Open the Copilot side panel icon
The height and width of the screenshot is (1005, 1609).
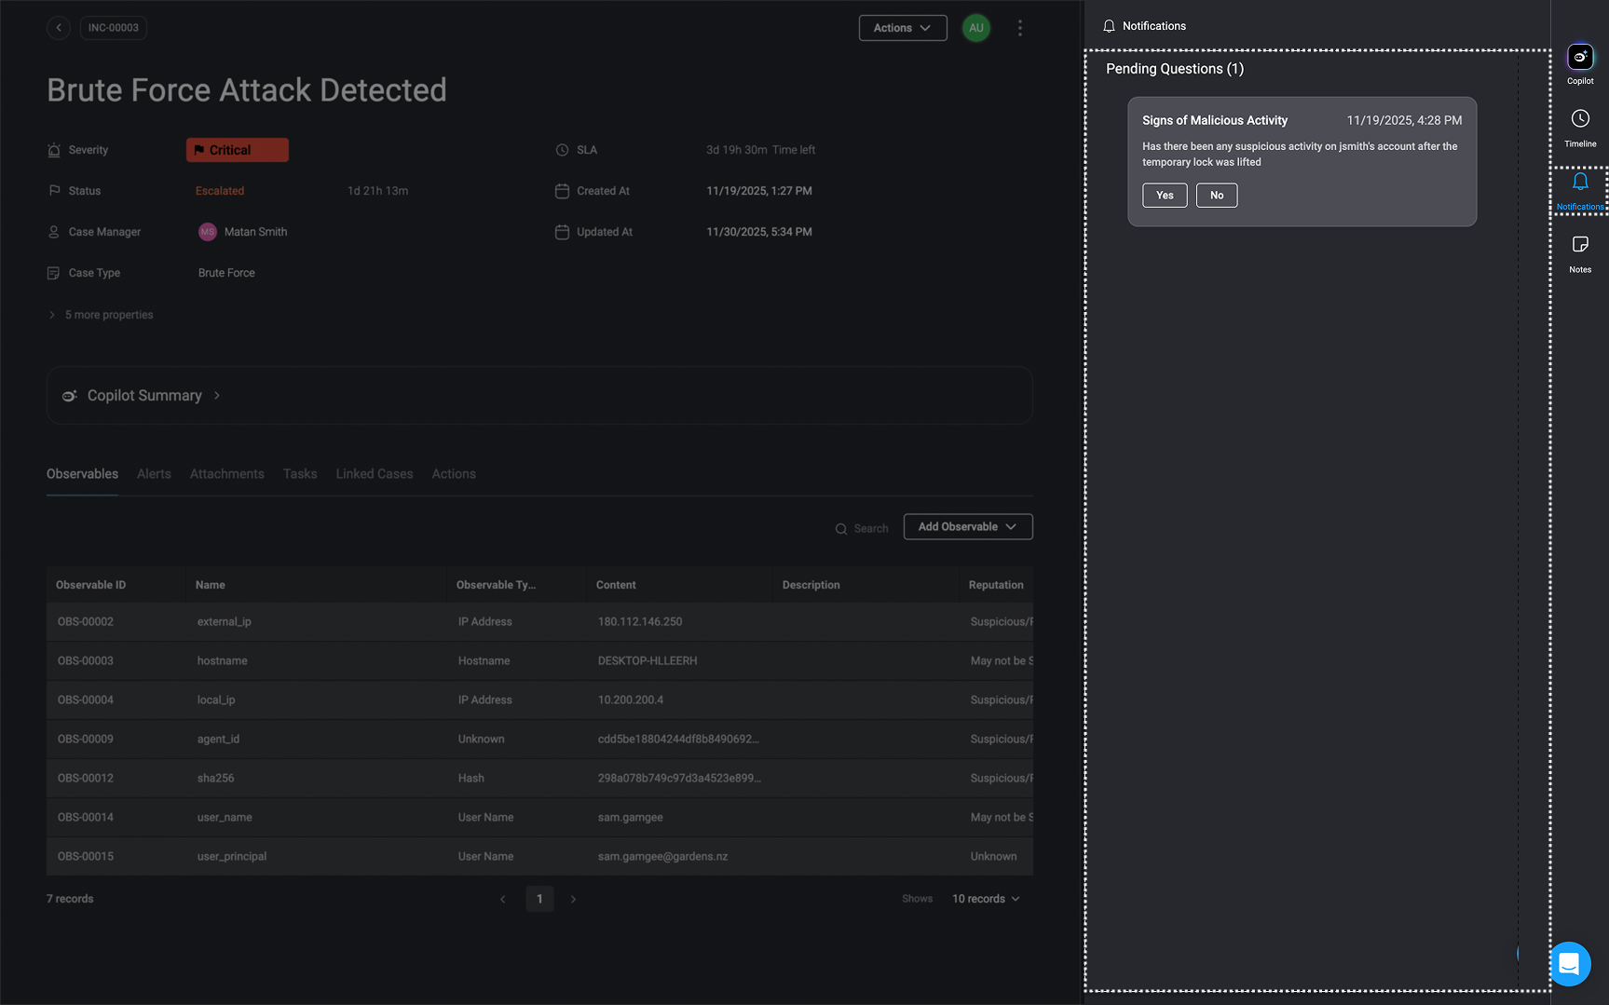click(1579, 58)
